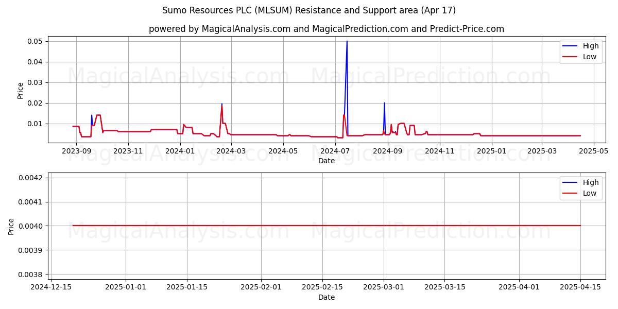
Task: Click the 'Date' axis label under lower chart
Action: 327,297
